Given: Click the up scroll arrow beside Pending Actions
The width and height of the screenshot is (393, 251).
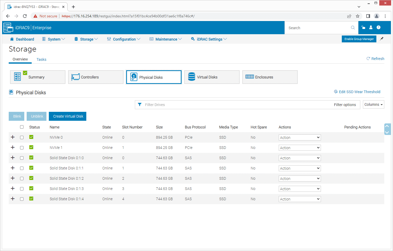Looking at the screenshot, I should pos(387,126).
